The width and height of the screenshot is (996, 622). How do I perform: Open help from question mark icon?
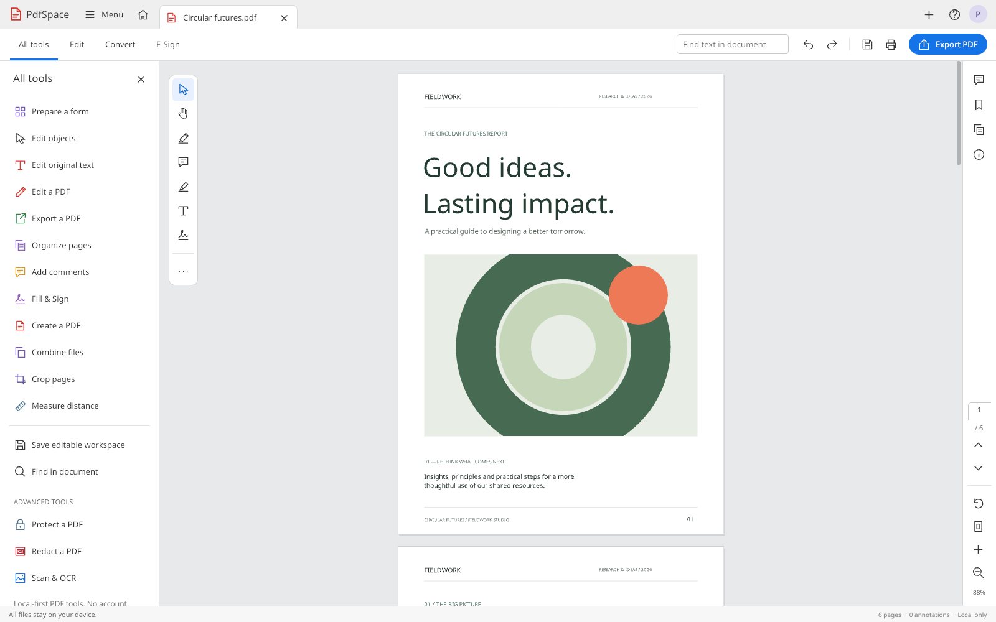(x=954, y=14)
